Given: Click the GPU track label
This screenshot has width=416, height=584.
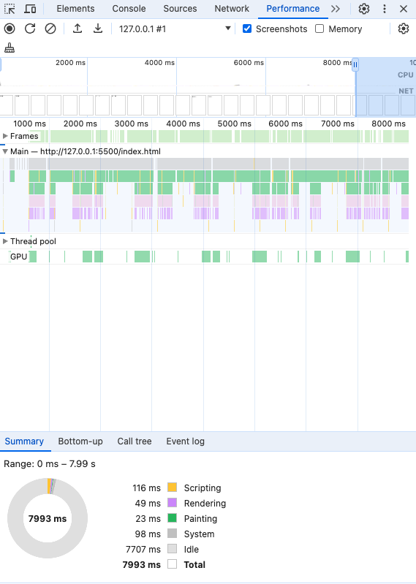Looking at the screenshot, I should (18, 257).
